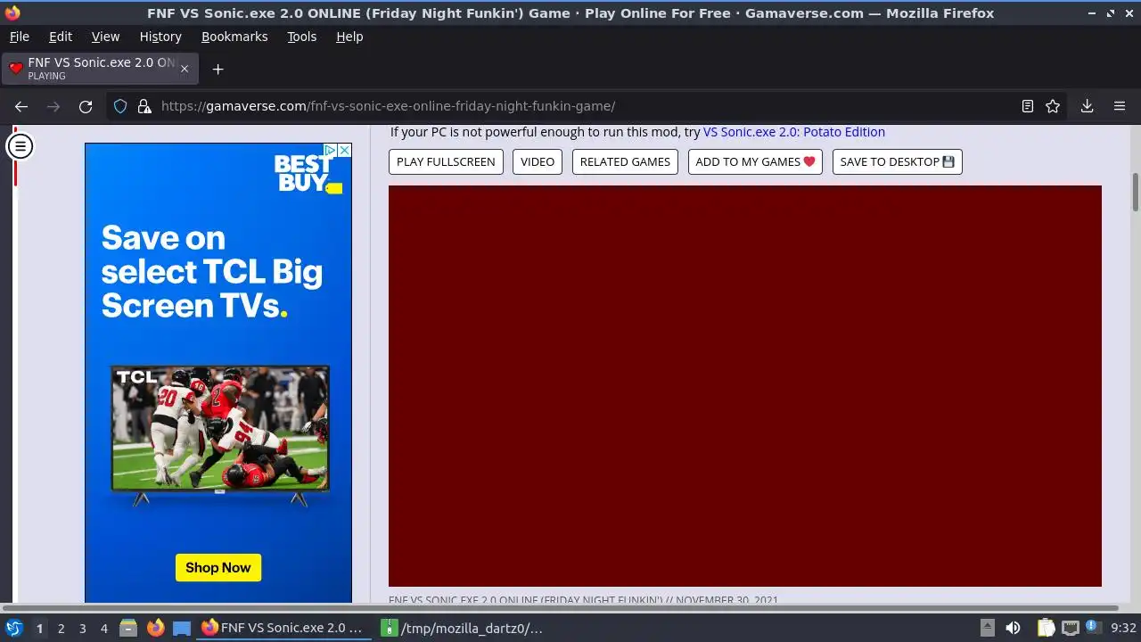Viewport: 1141px width, 642px height.
Task: Click the show desktop taskbar icon
Action: click(x=182, y=628)
